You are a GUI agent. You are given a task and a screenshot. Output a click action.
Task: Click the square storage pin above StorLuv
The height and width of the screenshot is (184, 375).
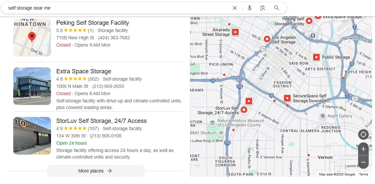tap(249, 101)
